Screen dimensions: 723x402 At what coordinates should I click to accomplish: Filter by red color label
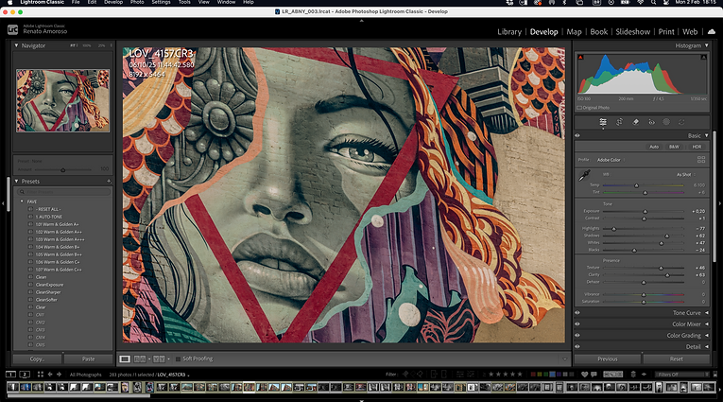(x=534, y=375)
